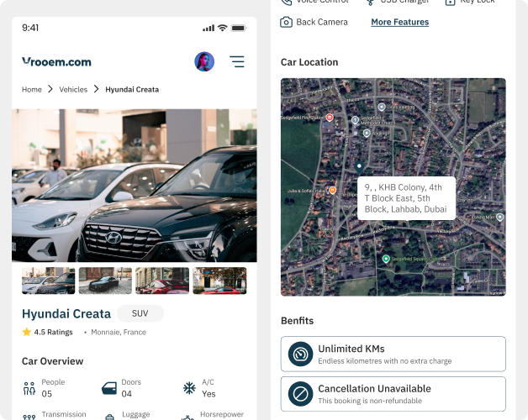Click the A/C snowflake icon
This screenshot has width=528, height=420.
tap(189, 388)
